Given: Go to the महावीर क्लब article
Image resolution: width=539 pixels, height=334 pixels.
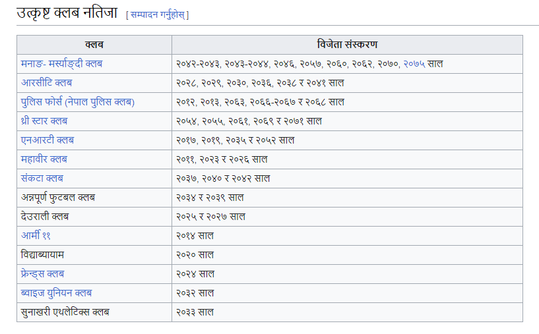Looking at the screenshot, I should [x=44, y=159].
